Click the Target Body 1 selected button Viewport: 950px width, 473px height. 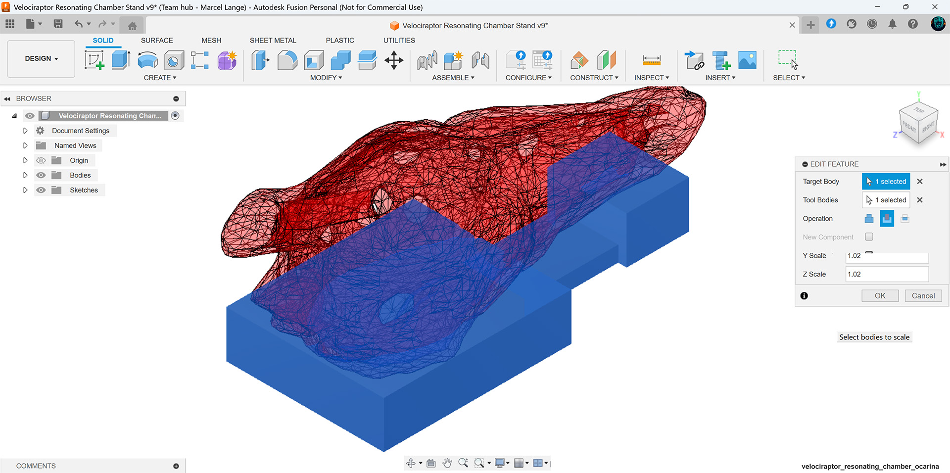(886, 182)
